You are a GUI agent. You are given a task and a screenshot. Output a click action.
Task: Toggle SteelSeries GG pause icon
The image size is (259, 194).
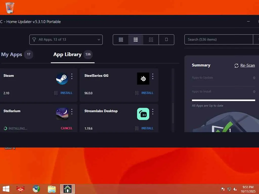click(x=137, y=93)
